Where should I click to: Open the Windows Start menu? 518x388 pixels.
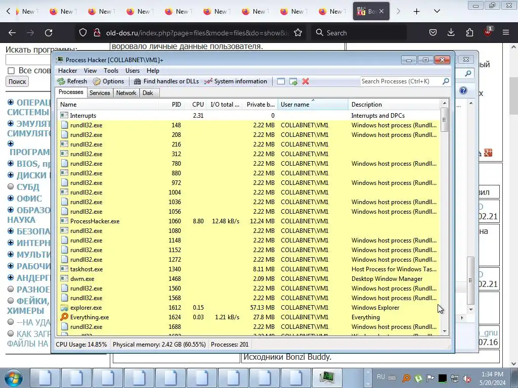13,378
